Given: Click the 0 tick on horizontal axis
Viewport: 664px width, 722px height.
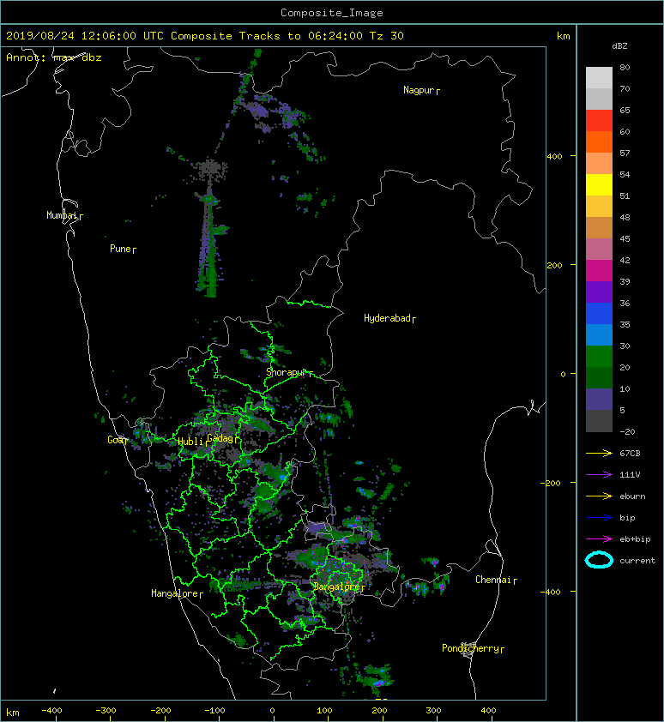Looking at the screenshot, I should point(272,711).
